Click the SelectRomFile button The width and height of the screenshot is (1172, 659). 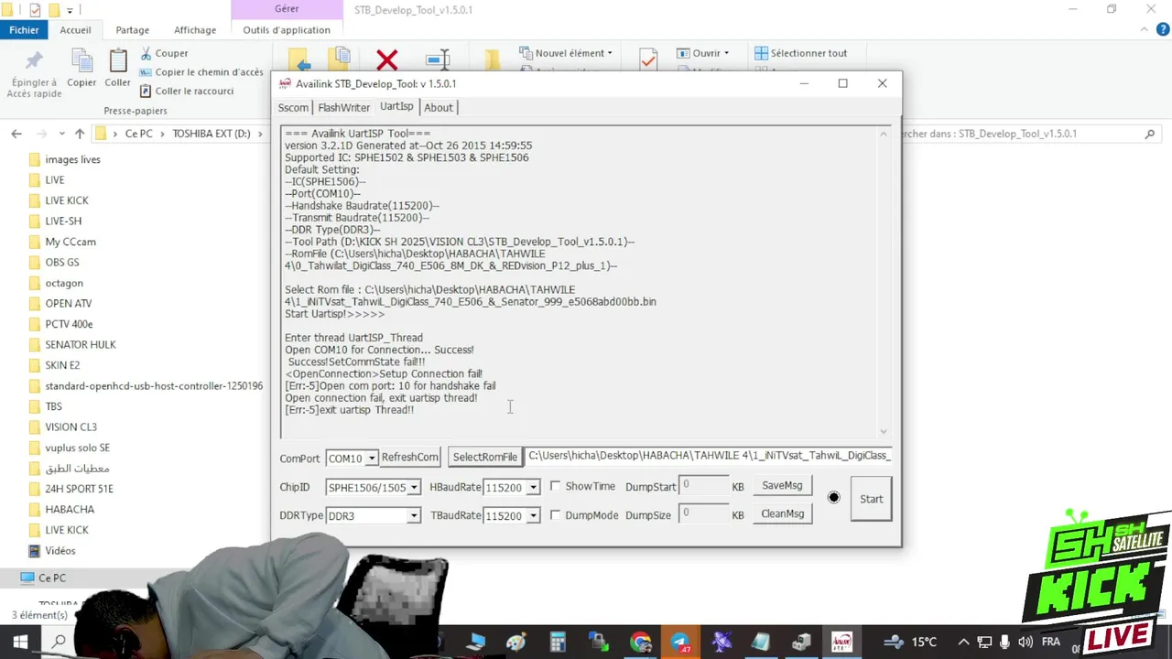click(x=484, y=457)
